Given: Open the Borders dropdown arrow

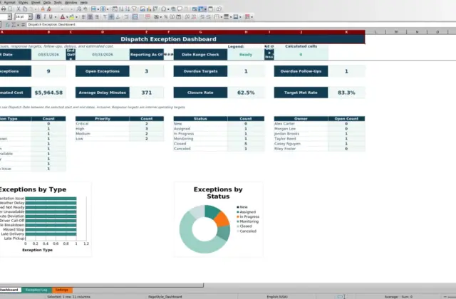Looking at the screenshot, I should pos(222,17).
